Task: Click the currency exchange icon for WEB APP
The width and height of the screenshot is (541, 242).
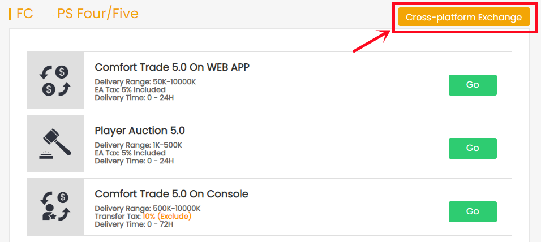Action: click(55, 80)
